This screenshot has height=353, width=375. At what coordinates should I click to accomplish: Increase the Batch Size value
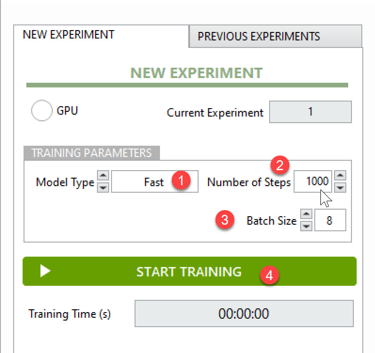point(306,215)
